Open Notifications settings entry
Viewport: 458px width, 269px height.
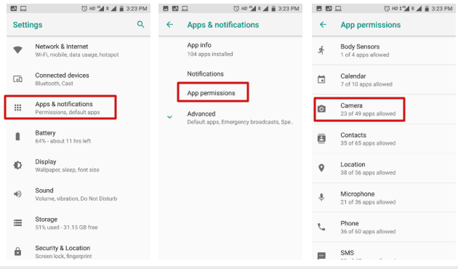230,74
